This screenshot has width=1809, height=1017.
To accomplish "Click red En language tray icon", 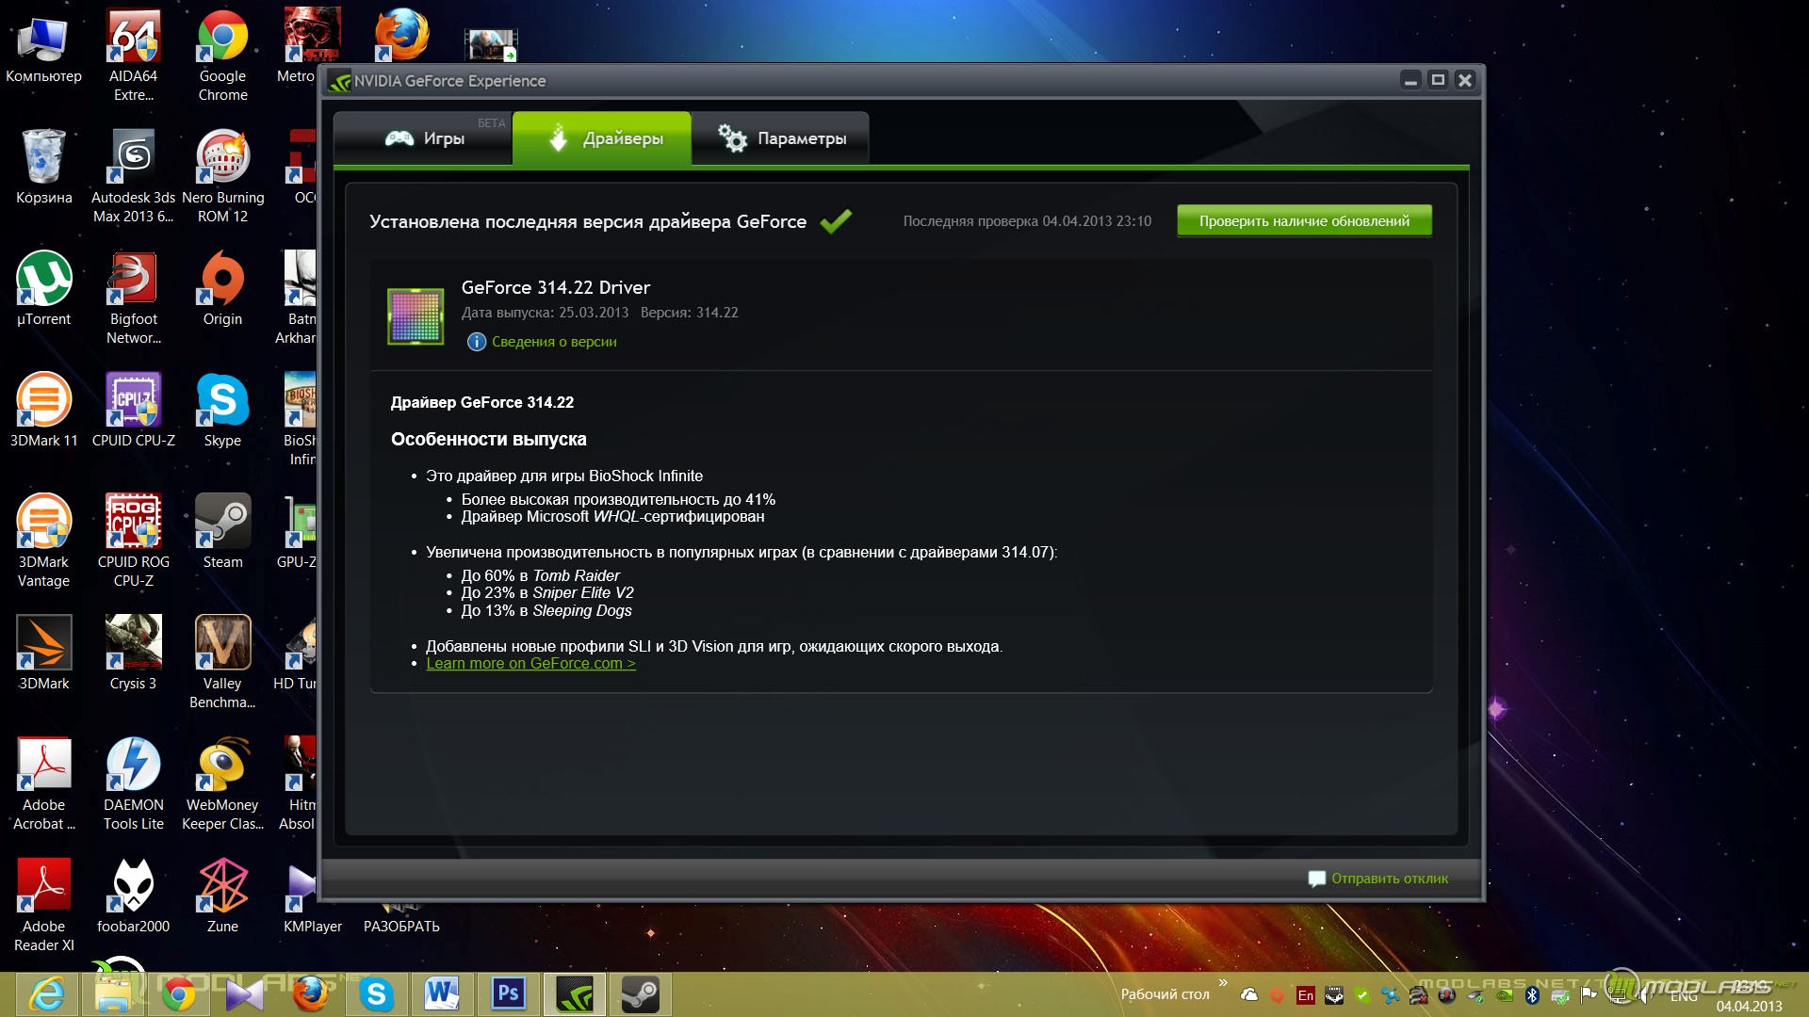I will tap(1305, 995).
